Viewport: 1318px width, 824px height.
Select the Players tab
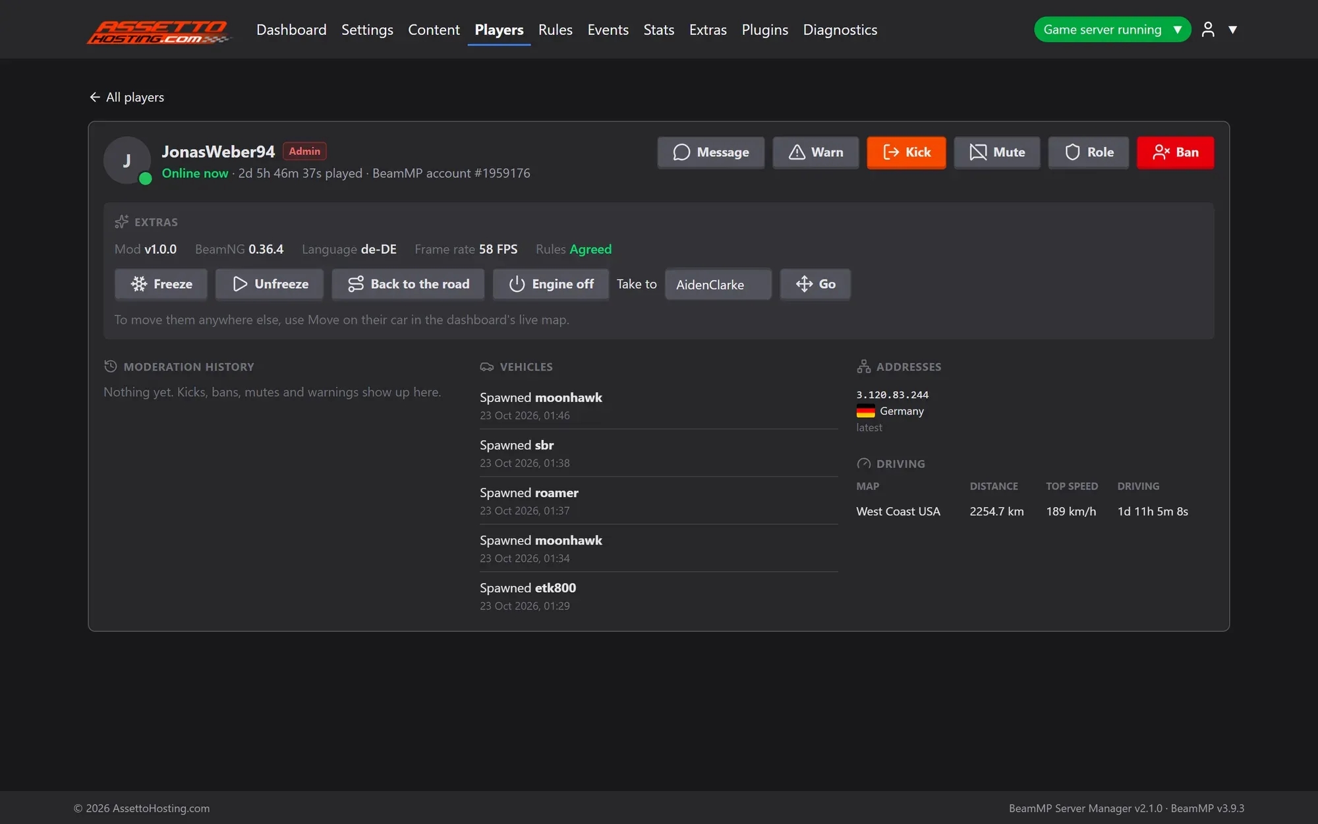tap(499, 30)
